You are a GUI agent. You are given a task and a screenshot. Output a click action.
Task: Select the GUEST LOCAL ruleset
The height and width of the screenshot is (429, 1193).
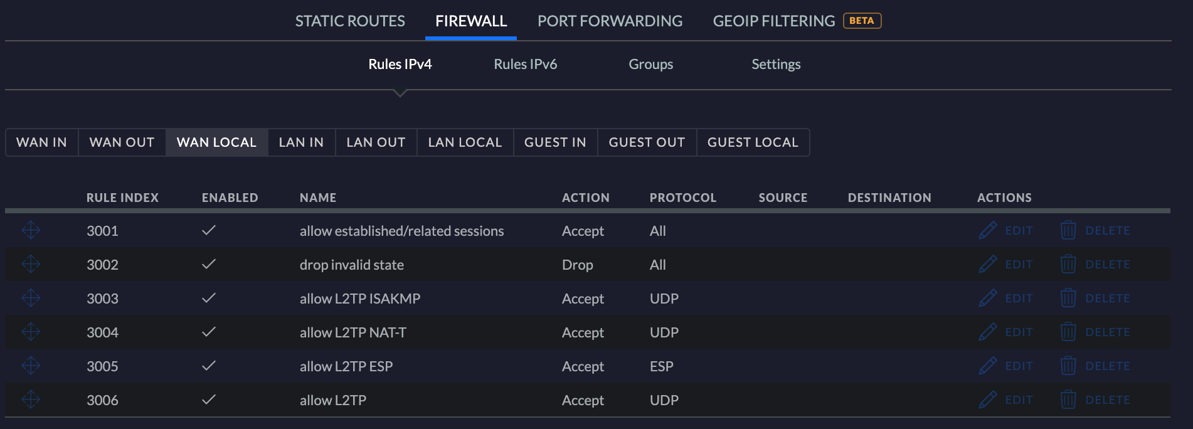753,143
